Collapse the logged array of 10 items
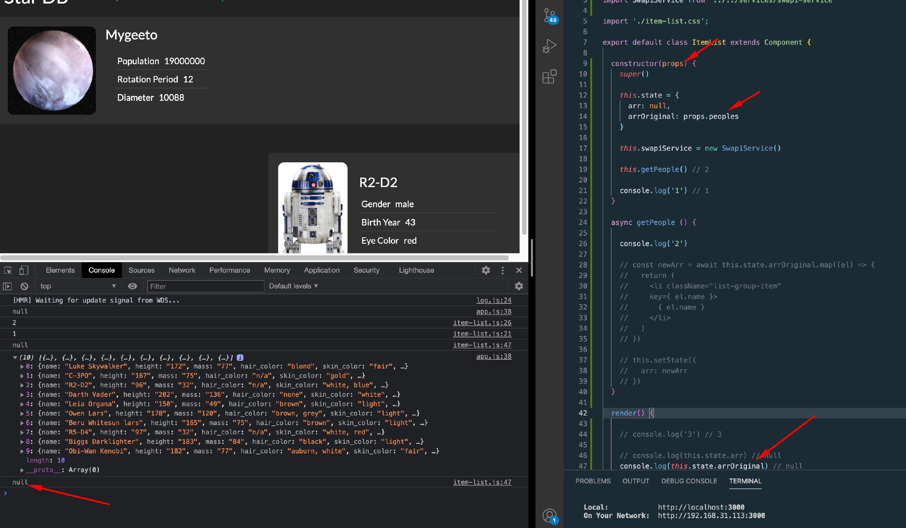The image size is (906, 528). coord(15,358)
